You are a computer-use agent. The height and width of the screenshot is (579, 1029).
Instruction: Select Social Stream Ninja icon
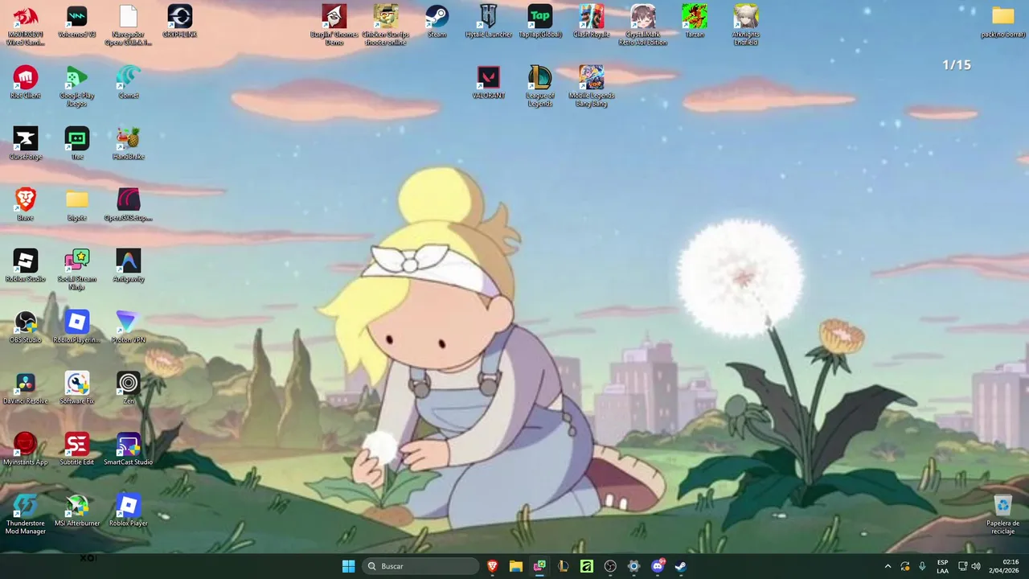pyautogui.click(x=77, y=270)
